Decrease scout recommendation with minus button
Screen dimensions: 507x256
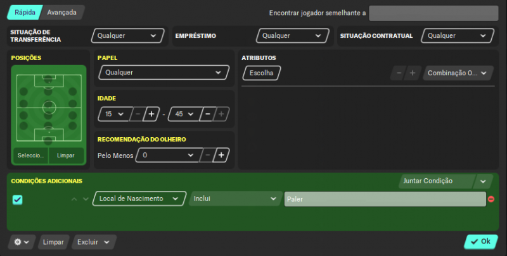pos(207,155)
